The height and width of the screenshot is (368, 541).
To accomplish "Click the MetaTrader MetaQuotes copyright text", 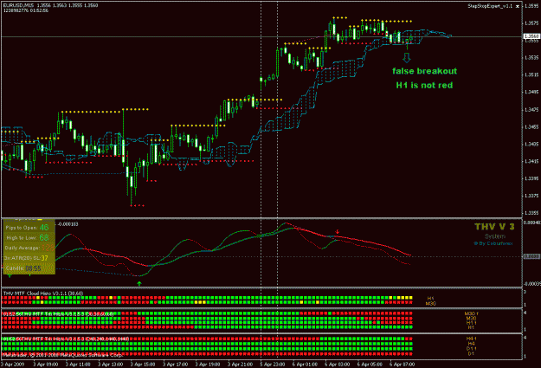I will point(62,354).
